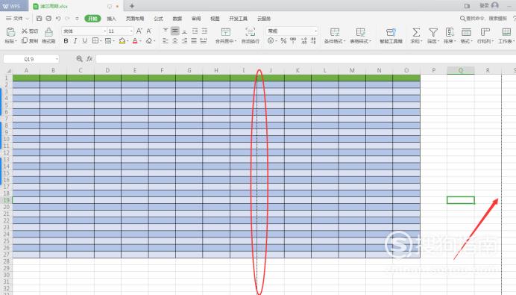Click the Paste clipboard icon
Screen dimensions: 516x295
(10, 32)
